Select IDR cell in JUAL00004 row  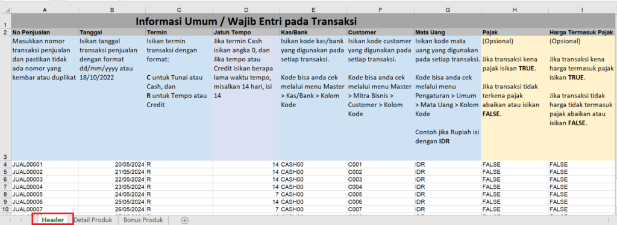pos(448,187)
